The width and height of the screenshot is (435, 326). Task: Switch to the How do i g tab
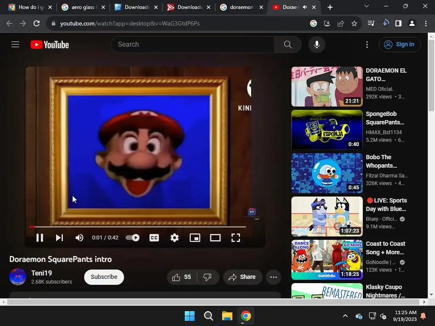[x=30, y=7]
